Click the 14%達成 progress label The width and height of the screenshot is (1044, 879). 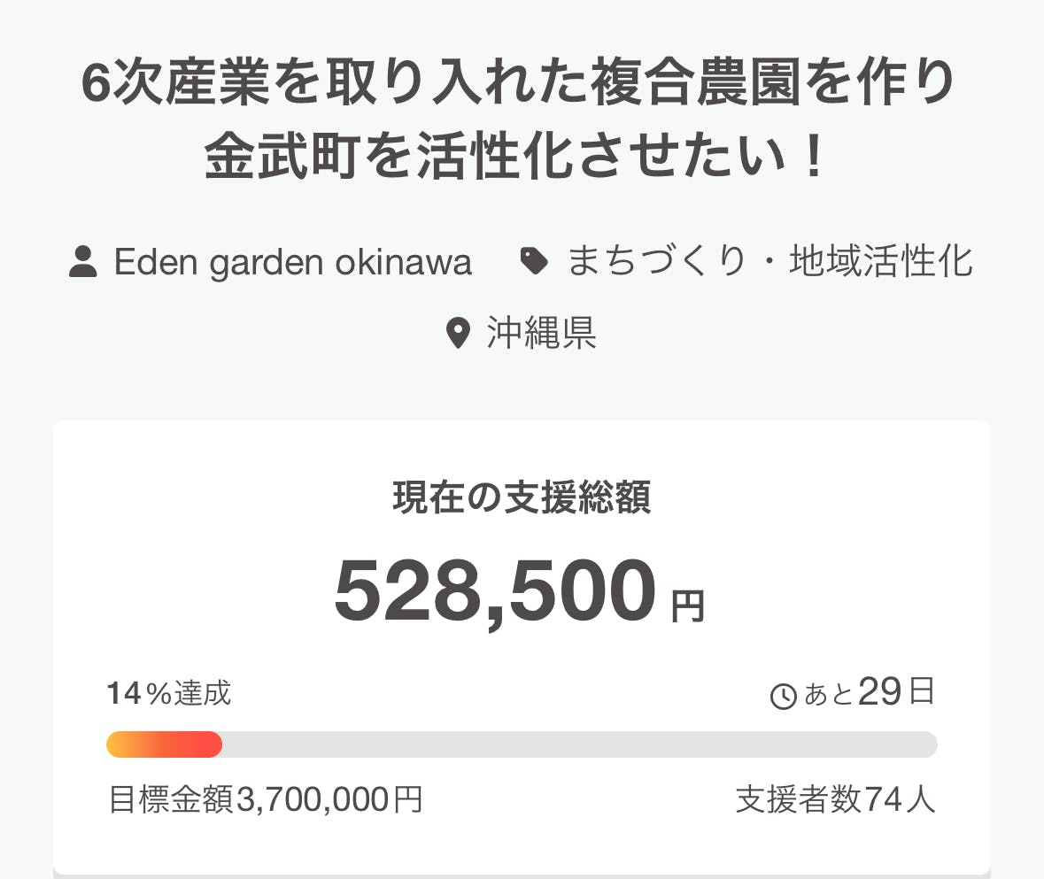168,693
